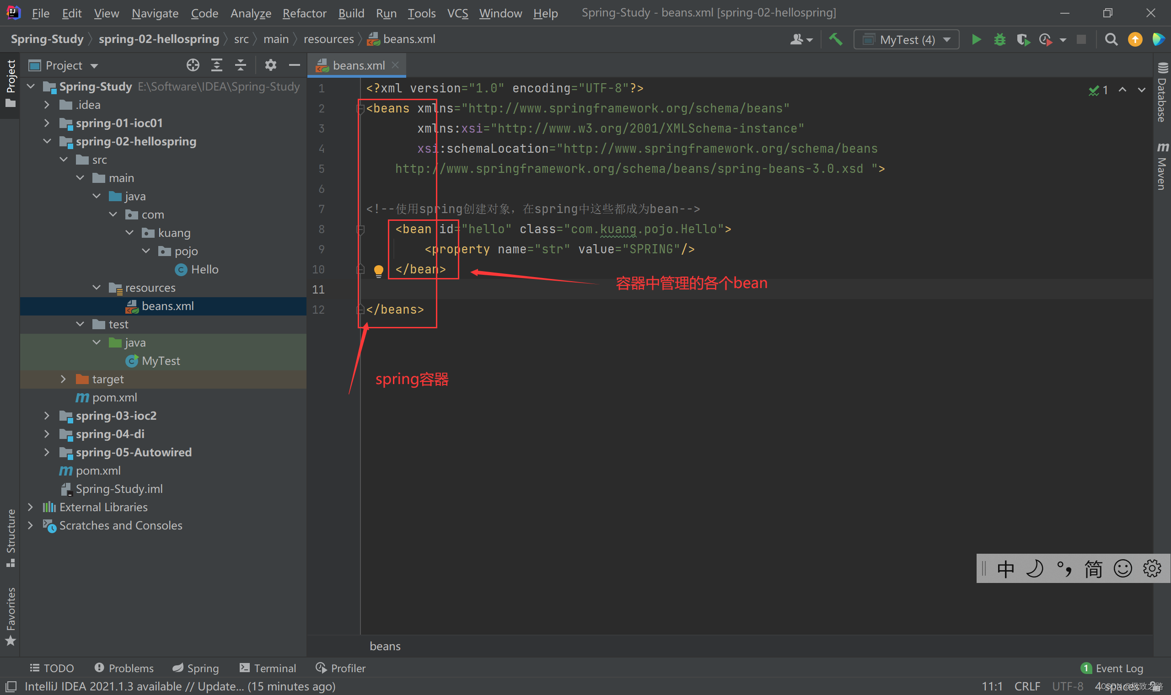Expand External Libraries node
The image size is (1171, 695).
coord(30,507)
